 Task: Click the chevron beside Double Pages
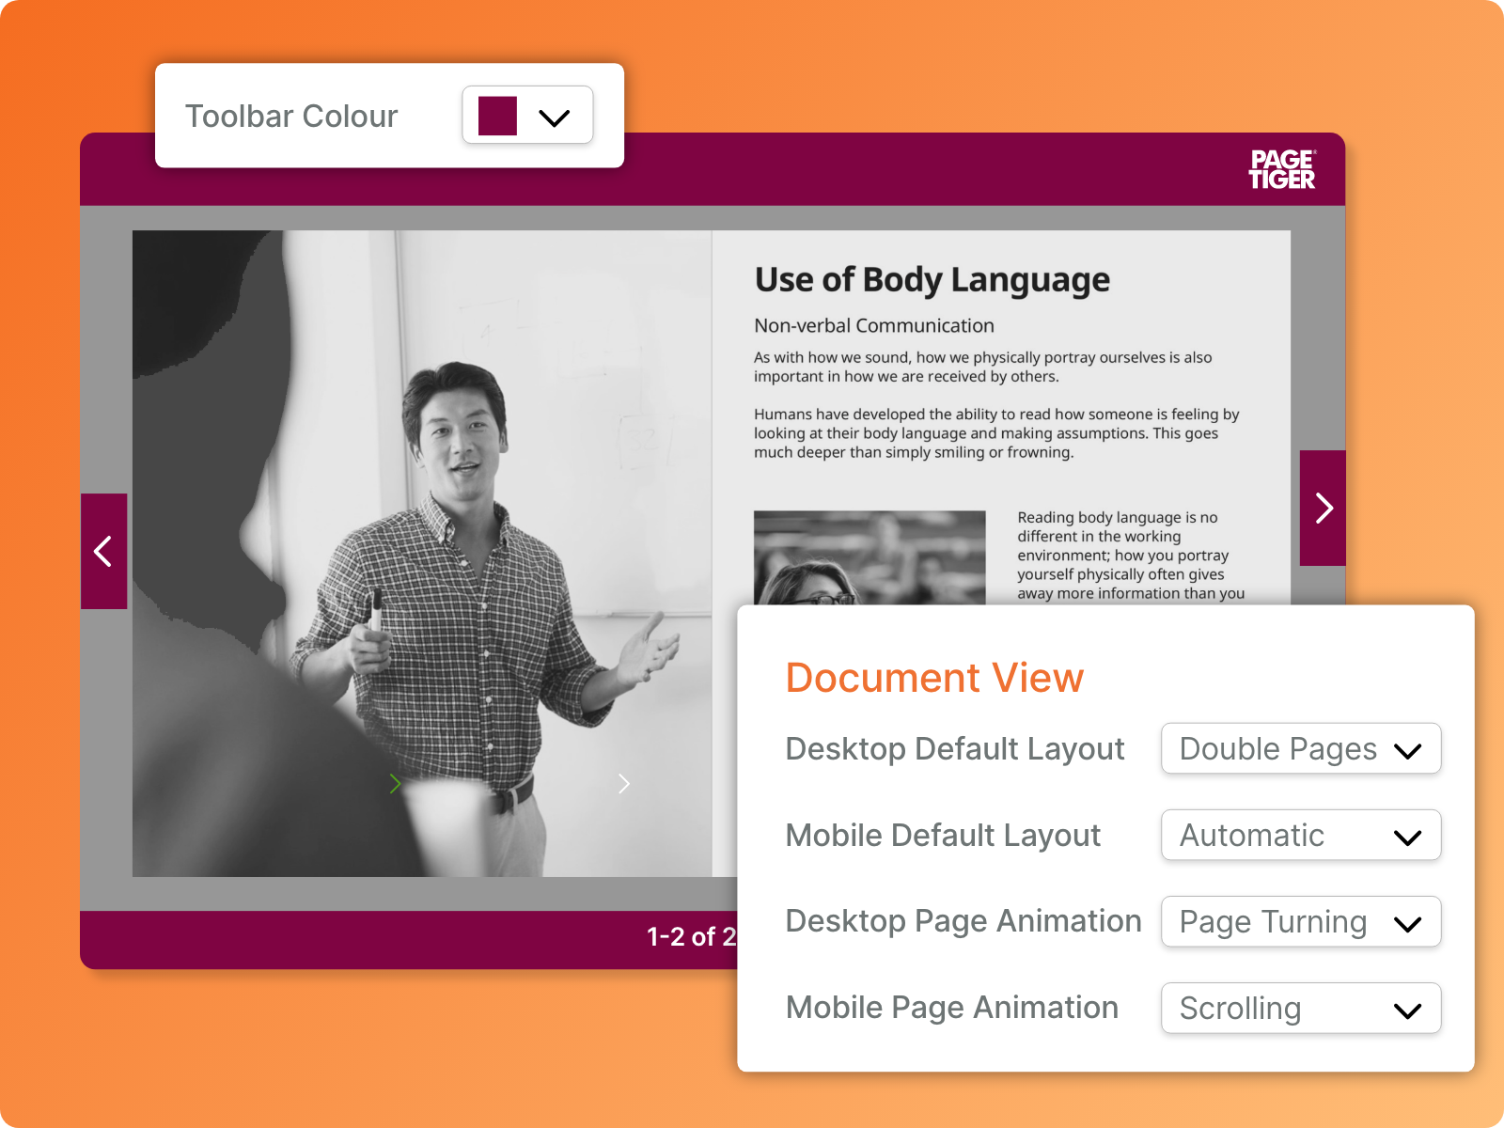point(1407,751)
